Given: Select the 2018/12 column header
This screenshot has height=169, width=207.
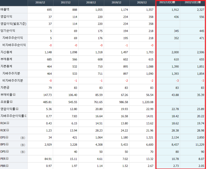Looking at the screenshot, I should [x=91, y=3].
